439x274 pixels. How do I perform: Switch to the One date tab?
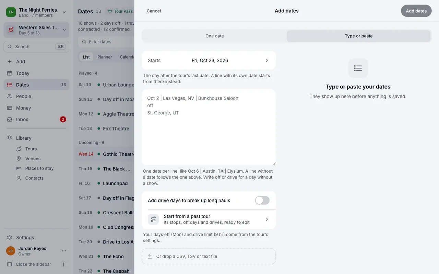[x=215, y=36]
